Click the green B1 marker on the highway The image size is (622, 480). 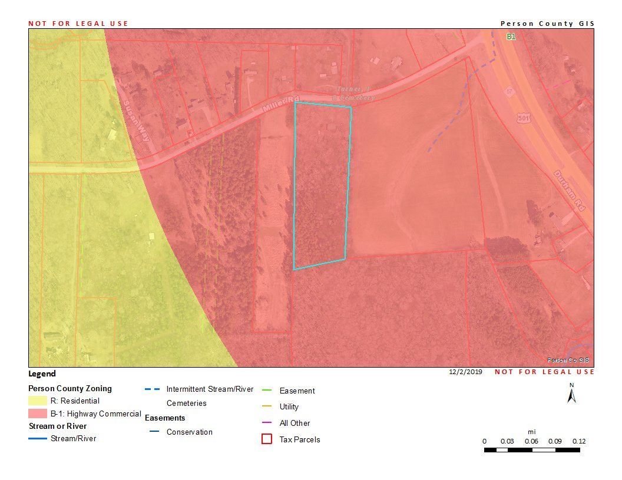click(511, 36)
